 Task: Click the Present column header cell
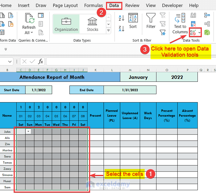click(x=95, y=115)
